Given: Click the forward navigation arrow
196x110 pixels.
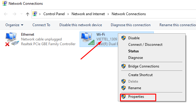Looking at the screenshot, I should tap(15, 14).
